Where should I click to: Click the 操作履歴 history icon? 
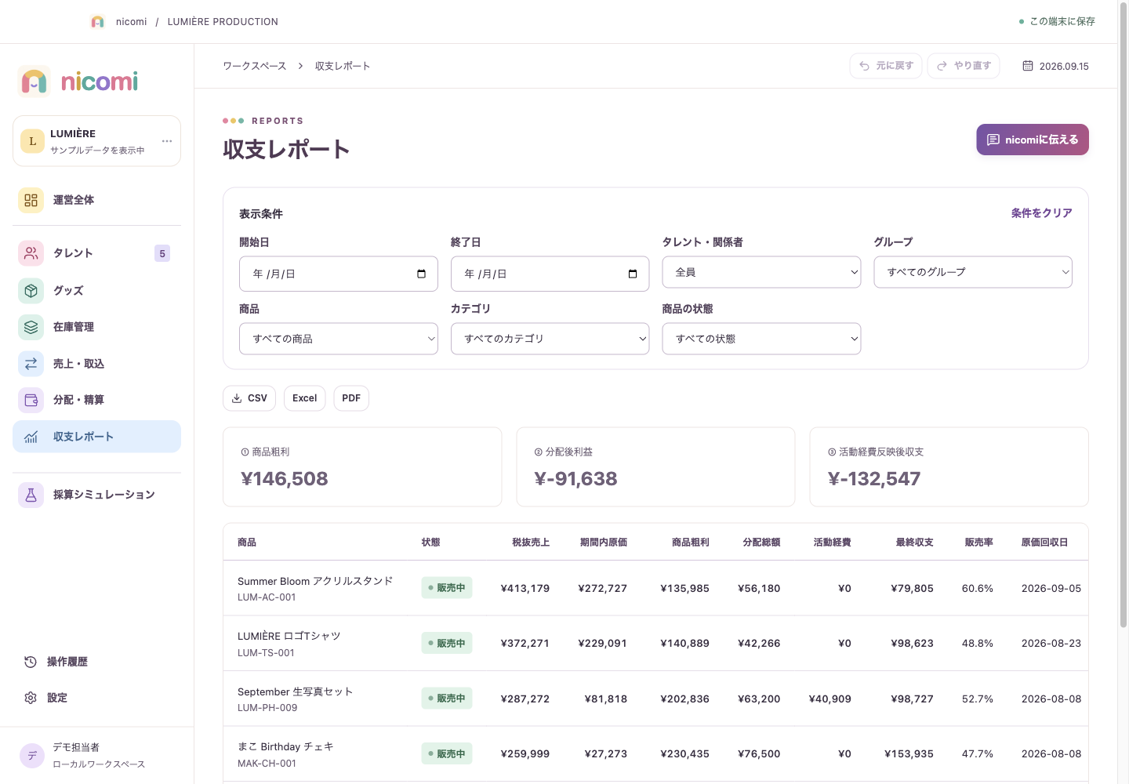point(31,662)
